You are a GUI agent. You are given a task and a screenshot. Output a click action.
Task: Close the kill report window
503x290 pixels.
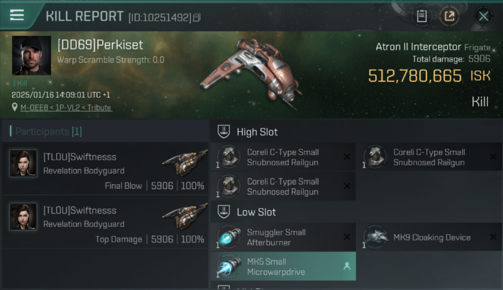pos(483,16)
